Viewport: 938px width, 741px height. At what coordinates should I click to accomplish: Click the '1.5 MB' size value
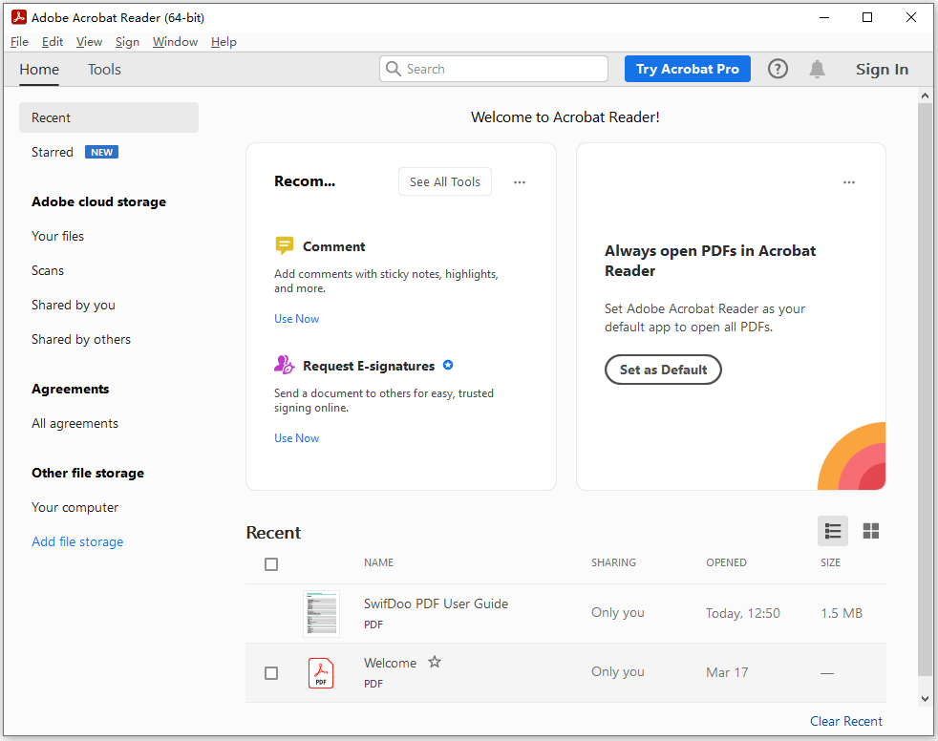[x=842, y=613]
